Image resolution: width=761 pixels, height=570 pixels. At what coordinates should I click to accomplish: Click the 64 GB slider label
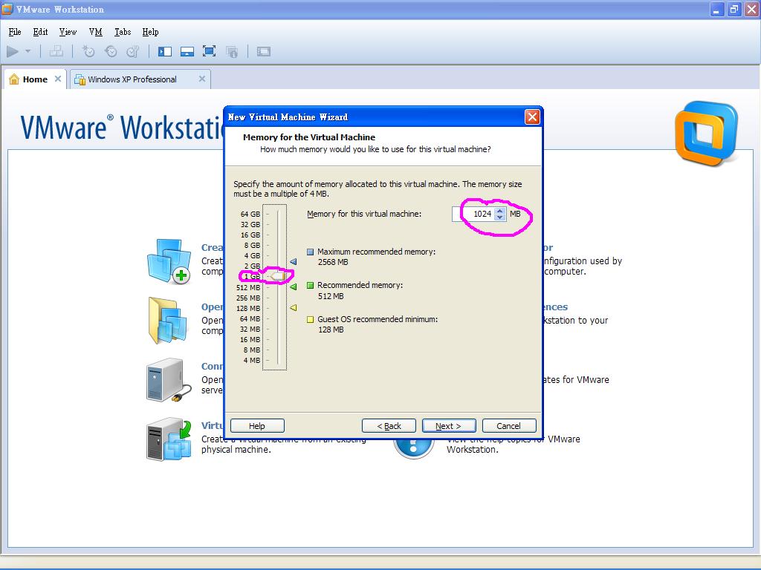(x=250, y=214)
